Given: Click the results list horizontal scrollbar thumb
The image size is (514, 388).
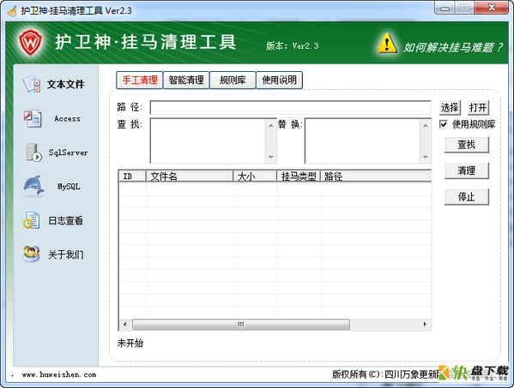Looking at the screenshot, I should pos(241,325).
